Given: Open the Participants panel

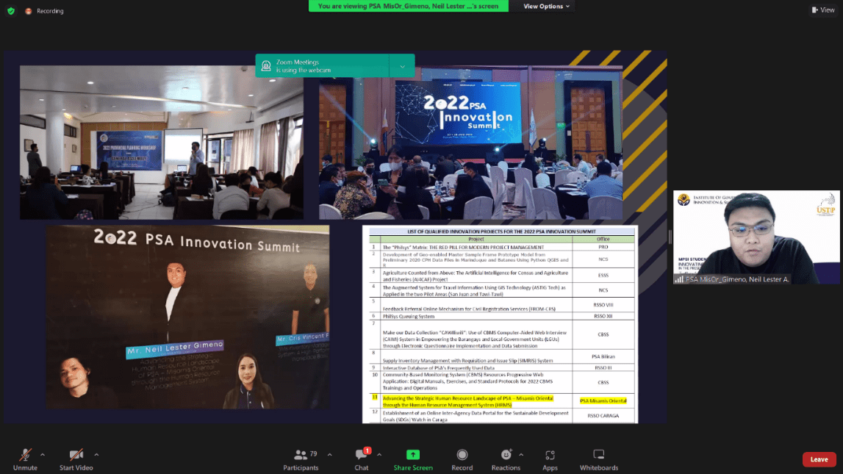Looking at the screenshot, I should pyautogui.click(x=301, y=459).
